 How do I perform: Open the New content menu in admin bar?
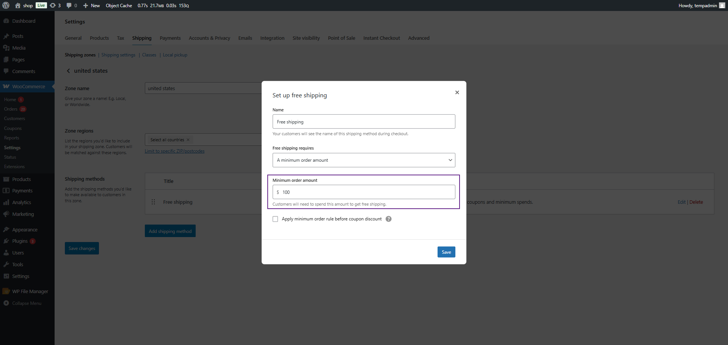92,5
